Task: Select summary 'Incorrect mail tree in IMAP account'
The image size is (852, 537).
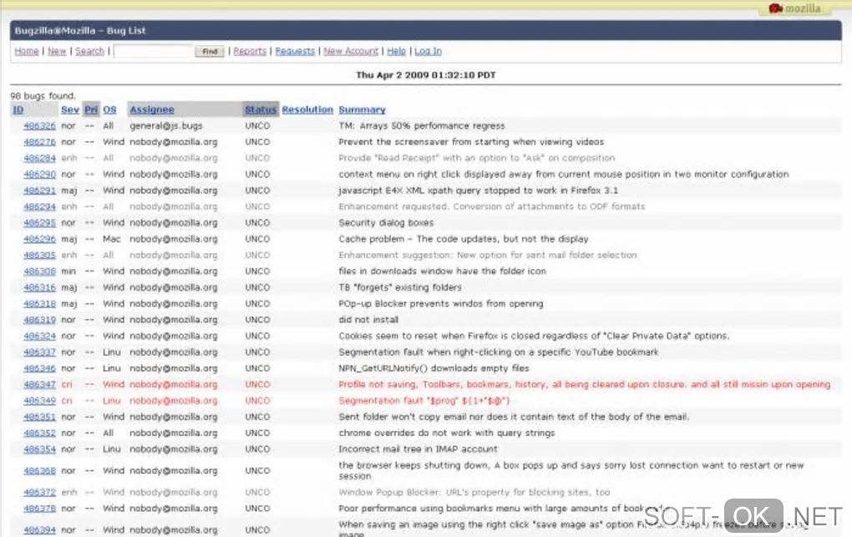Action: 418,449
